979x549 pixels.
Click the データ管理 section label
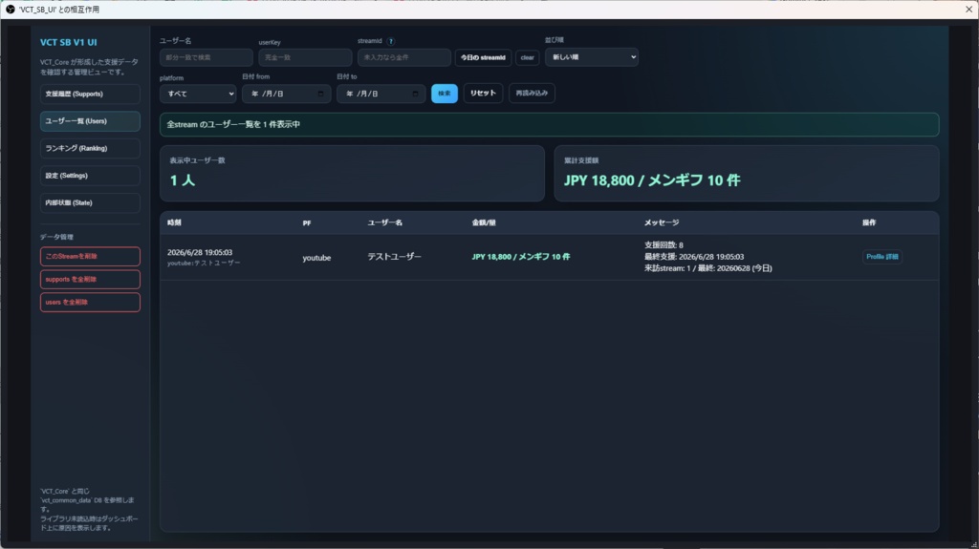coord(56,237)
